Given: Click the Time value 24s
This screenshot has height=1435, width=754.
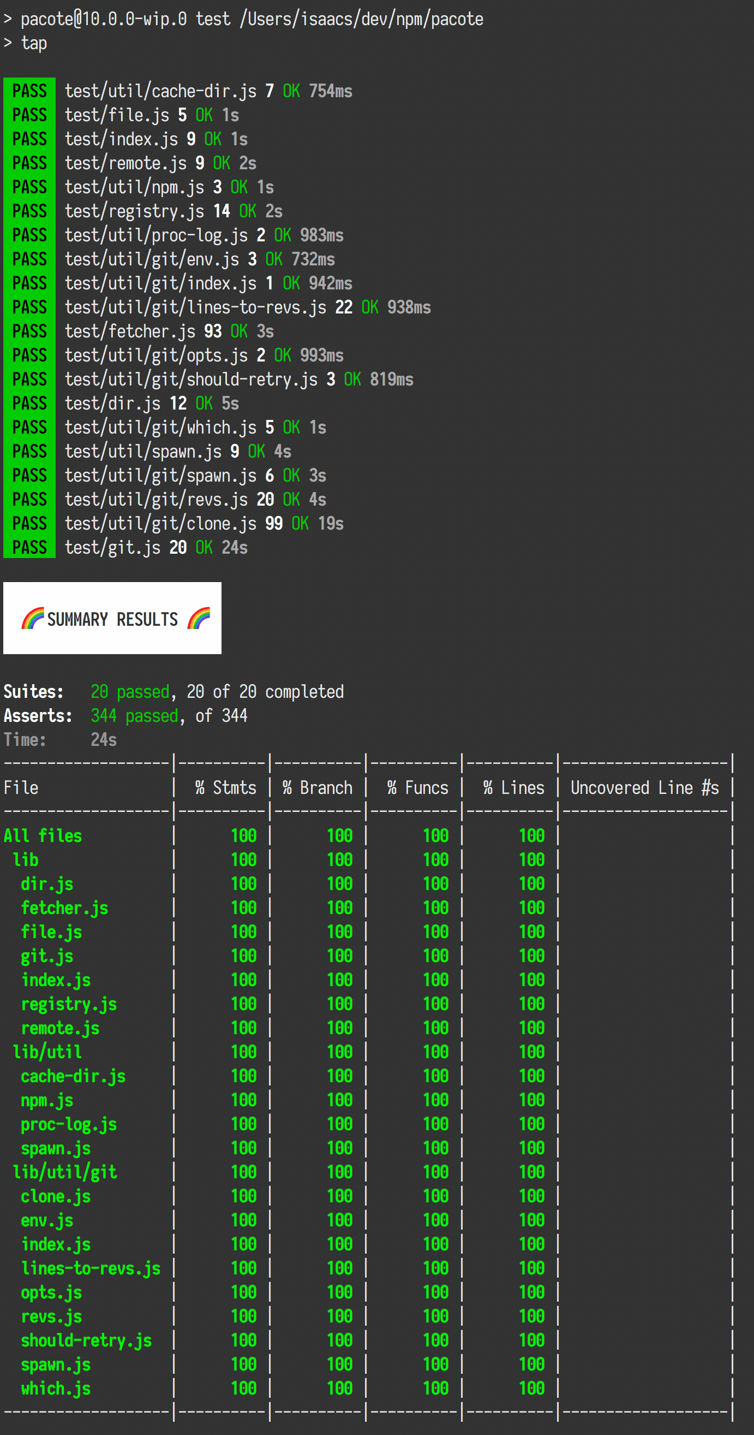Looking at the screenshot, I should (x=104, y=739).
